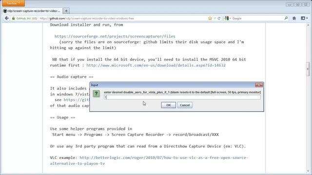This screenshot has width=312, height=175.
Task: Reload the page with the refresh icon
Action: point(219,18)
